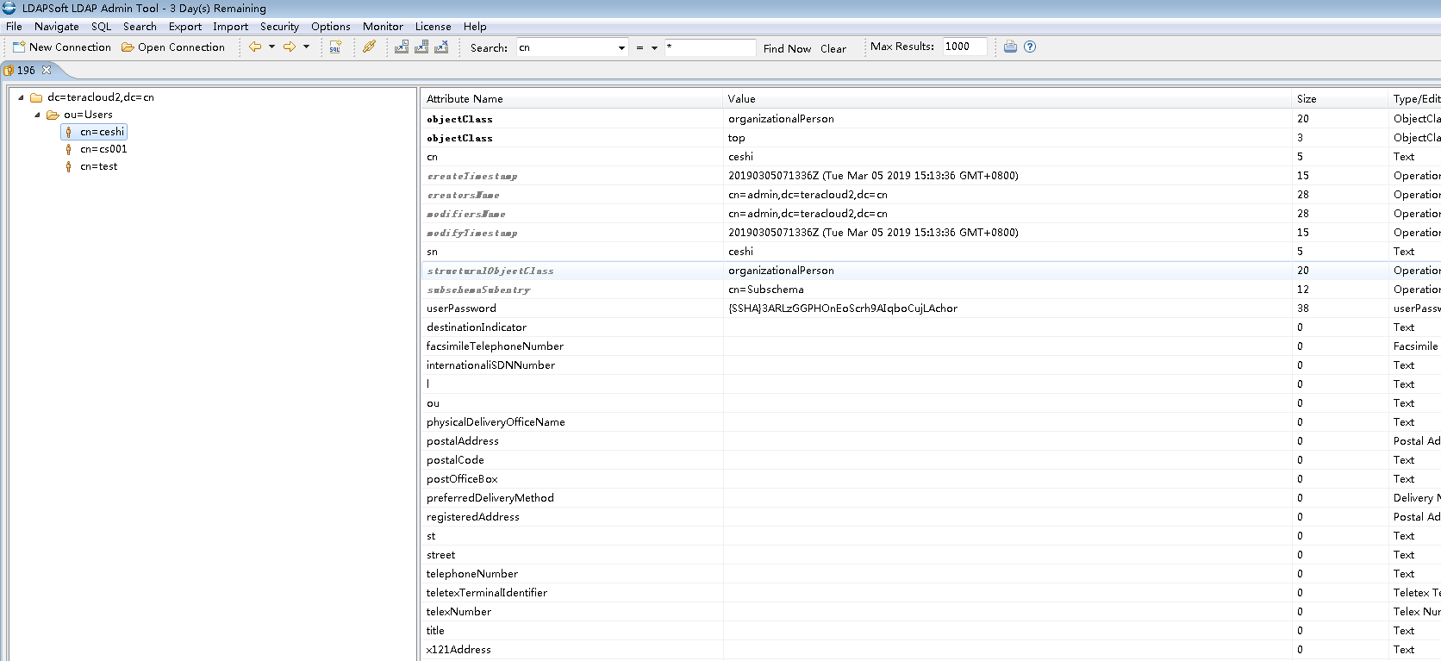Open the Import menu

click(231, 27)
